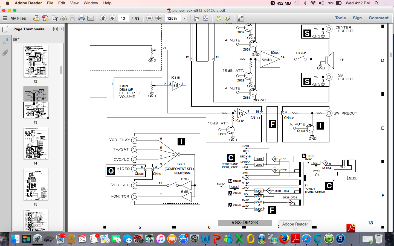394x246 pixels.
Task: Open Calendar in the Dock
Action: pyautogui.click(x=82, y=239)
